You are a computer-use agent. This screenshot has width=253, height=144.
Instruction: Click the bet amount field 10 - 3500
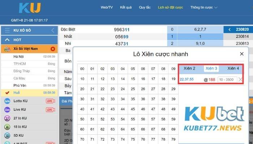point(227,80)
